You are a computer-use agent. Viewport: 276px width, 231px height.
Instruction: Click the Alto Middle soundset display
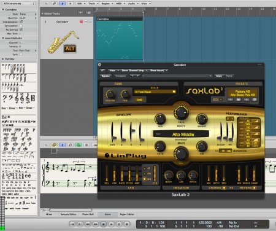click(x=181, y=135)
